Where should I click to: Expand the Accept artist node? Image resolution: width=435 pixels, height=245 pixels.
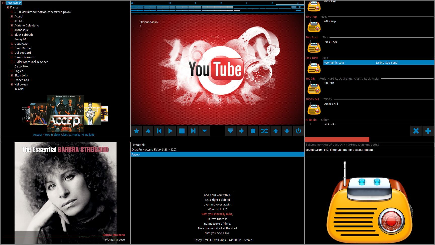[x=12, y=16]
